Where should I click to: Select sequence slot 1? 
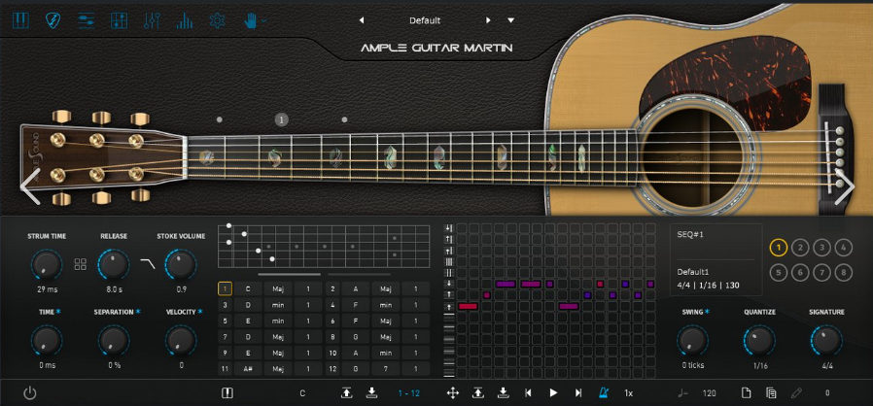[779, 248]
